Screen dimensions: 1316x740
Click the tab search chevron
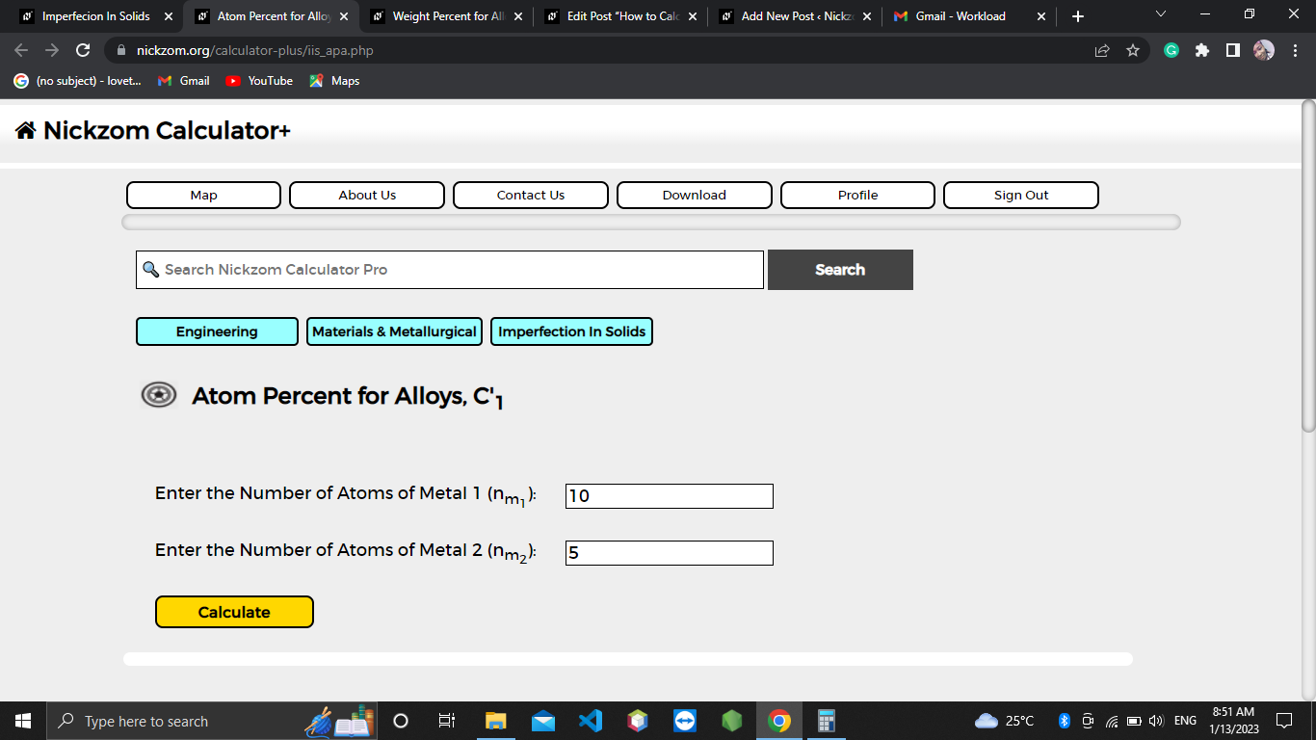coord(1160,14)
